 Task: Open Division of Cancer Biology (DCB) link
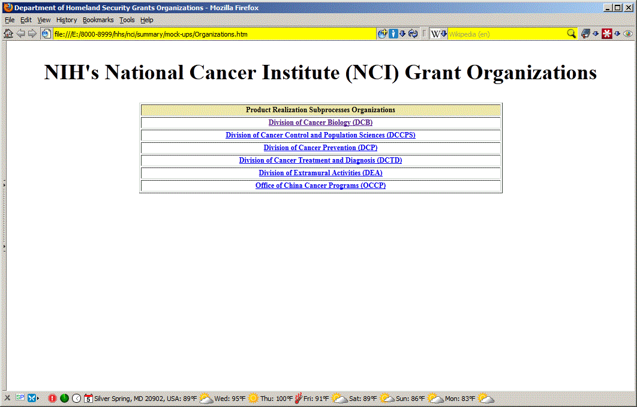point(320,122)
